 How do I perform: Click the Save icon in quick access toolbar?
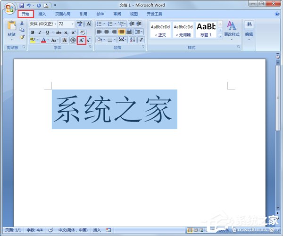click(22, 5)
